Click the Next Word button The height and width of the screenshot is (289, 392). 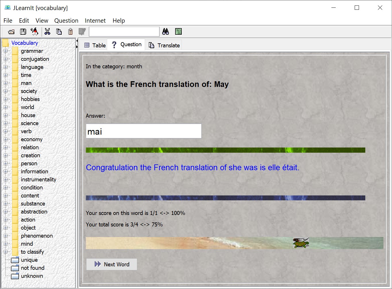(112, 264)
